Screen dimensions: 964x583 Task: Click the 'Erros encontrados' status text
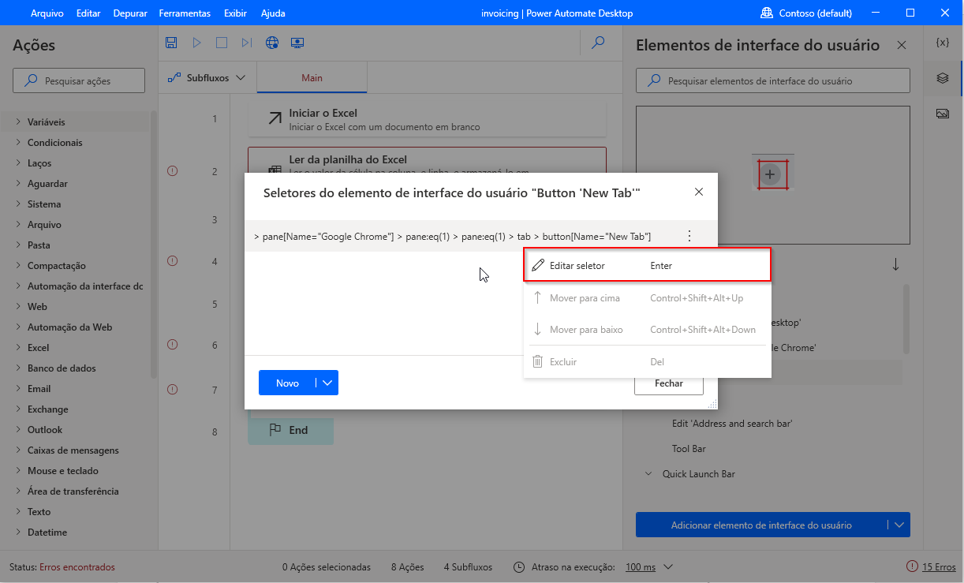(77, 567)
